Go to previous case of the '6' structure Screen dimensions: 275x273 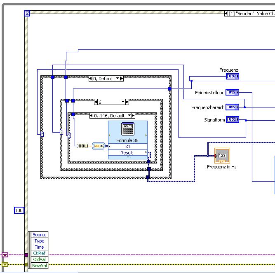click(x=96, y=102)
